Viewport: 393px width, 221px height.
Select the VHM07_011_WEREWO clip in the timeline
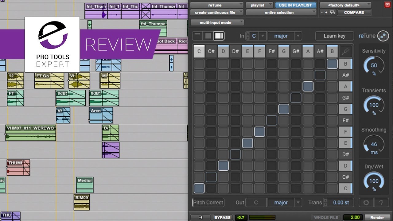coord(31,133)
